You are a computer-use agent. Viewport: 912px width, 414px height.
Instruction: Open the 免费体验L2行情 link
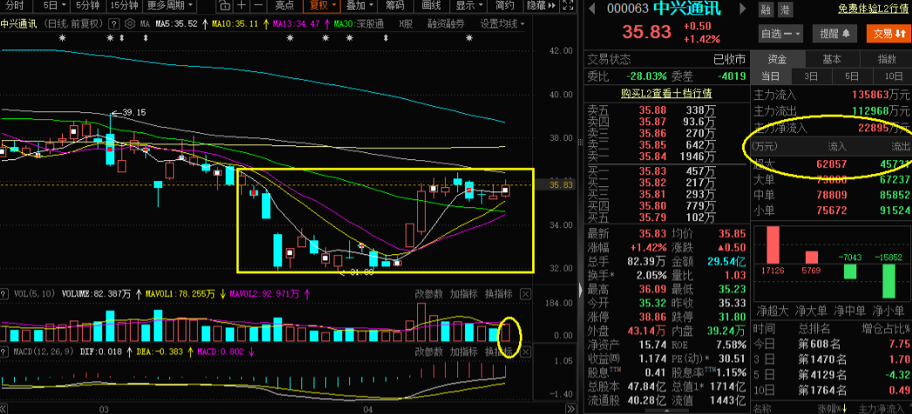tap(874, 10)
